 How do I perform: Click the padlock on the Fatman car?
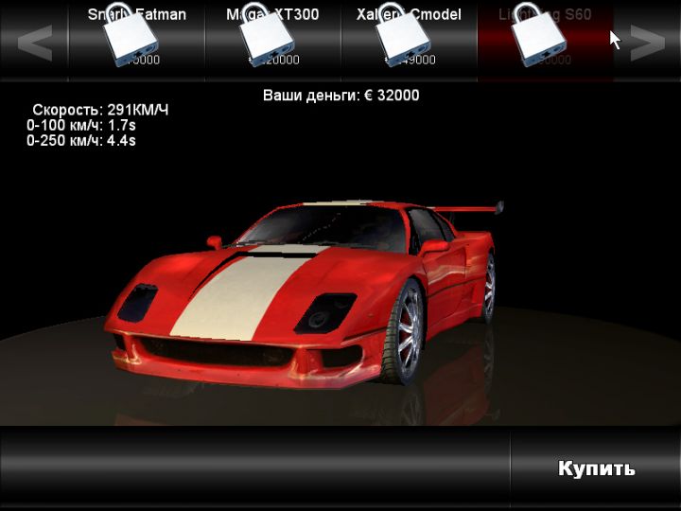tap(131, 38)
